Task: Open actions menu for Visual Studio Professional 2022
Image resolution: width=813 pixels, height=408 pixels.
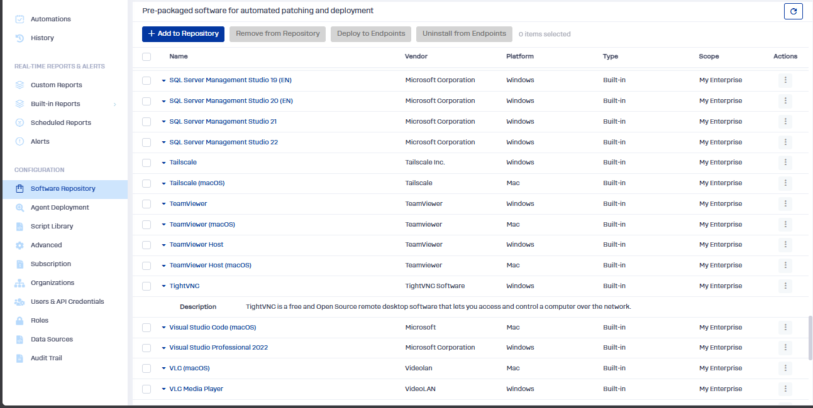Action: 785,348
